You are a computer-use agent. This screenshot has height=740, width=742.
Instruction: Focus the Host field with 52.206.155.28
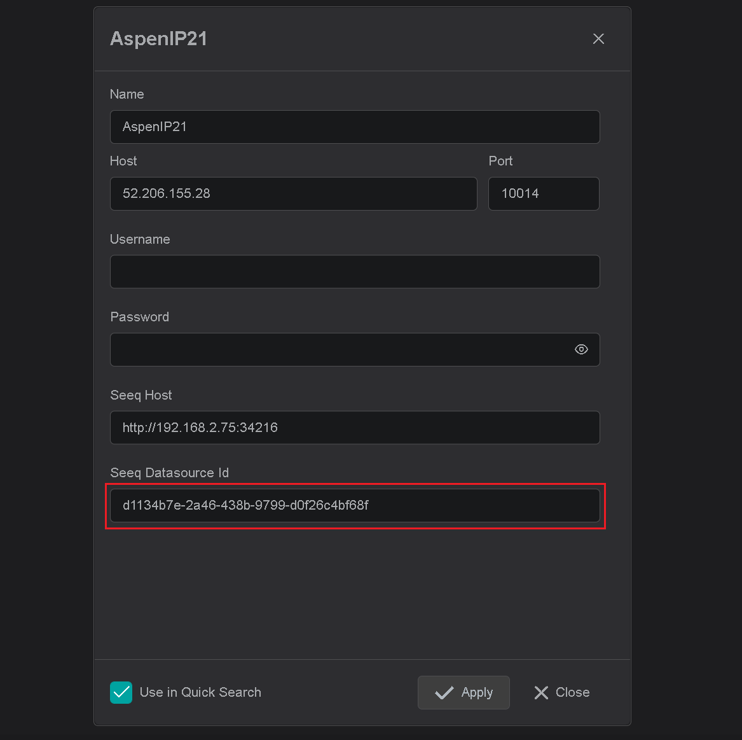pyautogui.click(x=293, y=193)
